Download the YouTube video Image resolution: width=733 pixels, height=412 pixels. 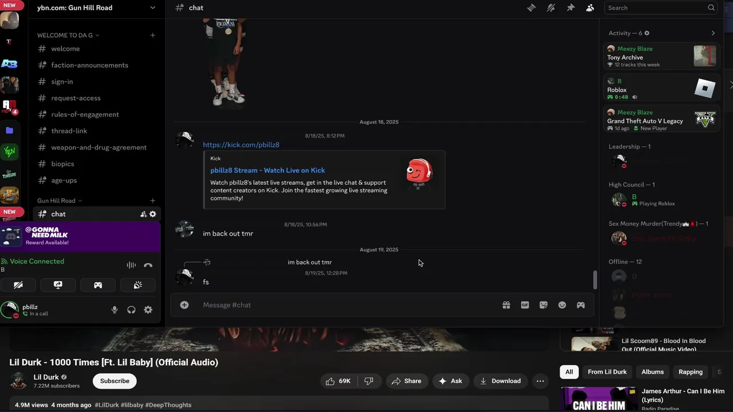(x=501, y=381)
